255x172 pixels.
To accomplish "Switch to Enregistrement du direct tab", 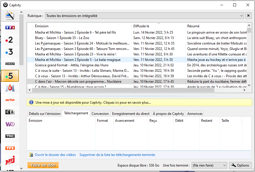I will click(x=131, y=114).
